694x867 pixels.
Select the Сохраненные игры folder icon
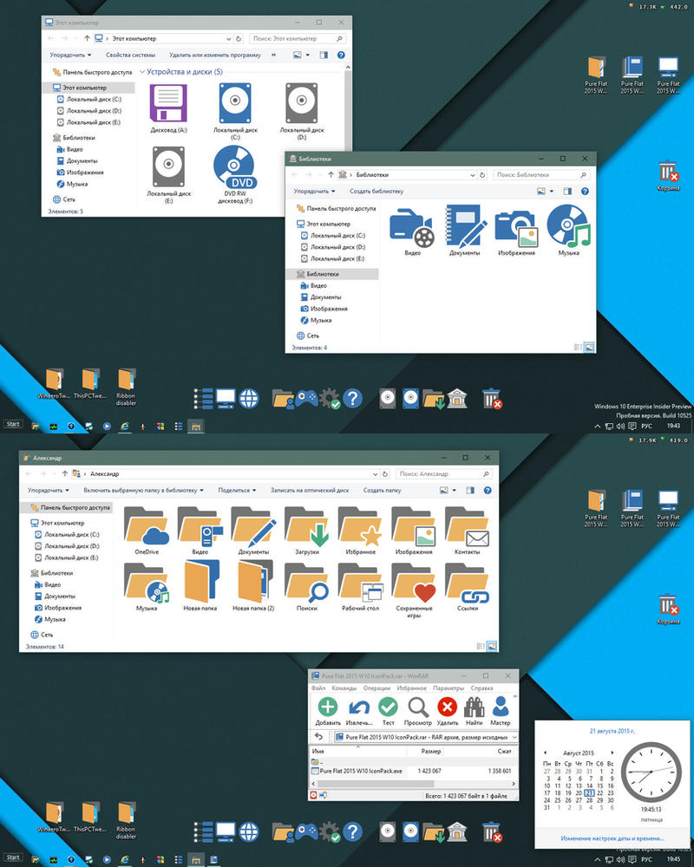[414, 585]
